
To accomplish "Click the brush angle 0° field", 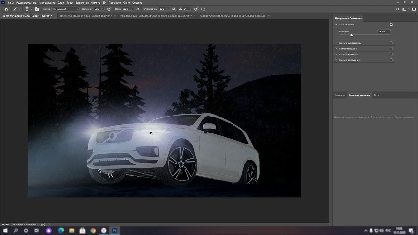I will click(x=186, y=9).
